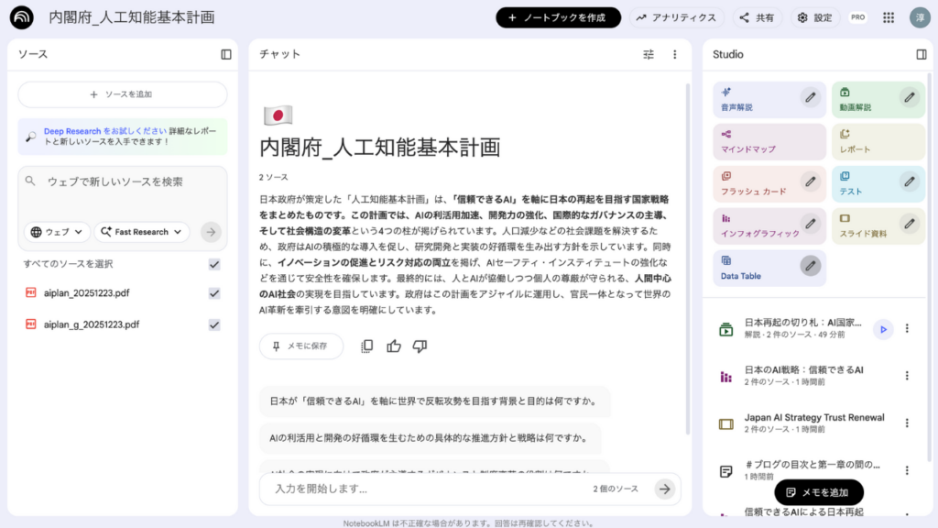Open more options for Japan AI Strategy Trust Renewal
Viewport: 938px width, 528px height.
907,423
